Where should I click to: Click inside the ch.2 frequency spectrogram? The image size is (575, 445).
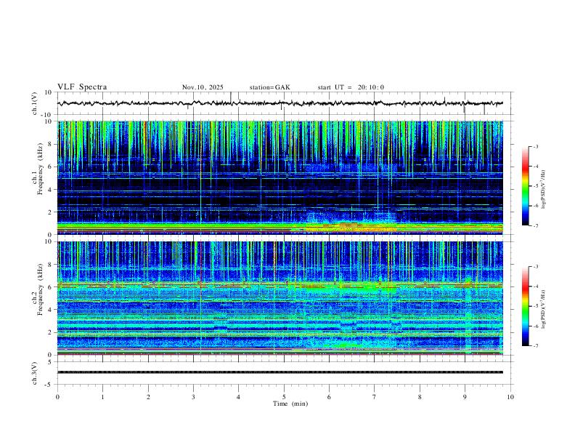pos(280,298)
